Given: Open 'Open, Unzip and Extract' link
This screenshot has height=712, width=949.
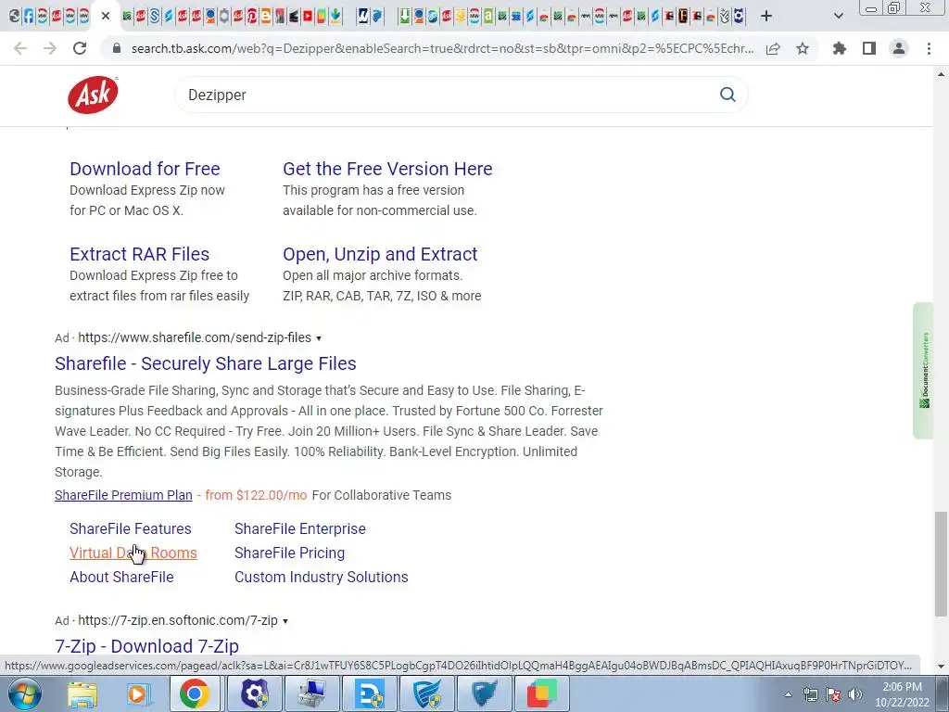Looking at the screenshot, I should pos(380,254).
